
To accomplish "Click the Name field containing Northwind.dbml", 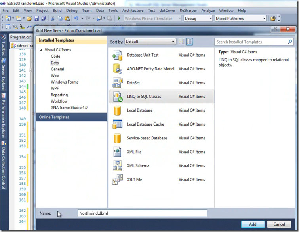I will tap(143, 213).
